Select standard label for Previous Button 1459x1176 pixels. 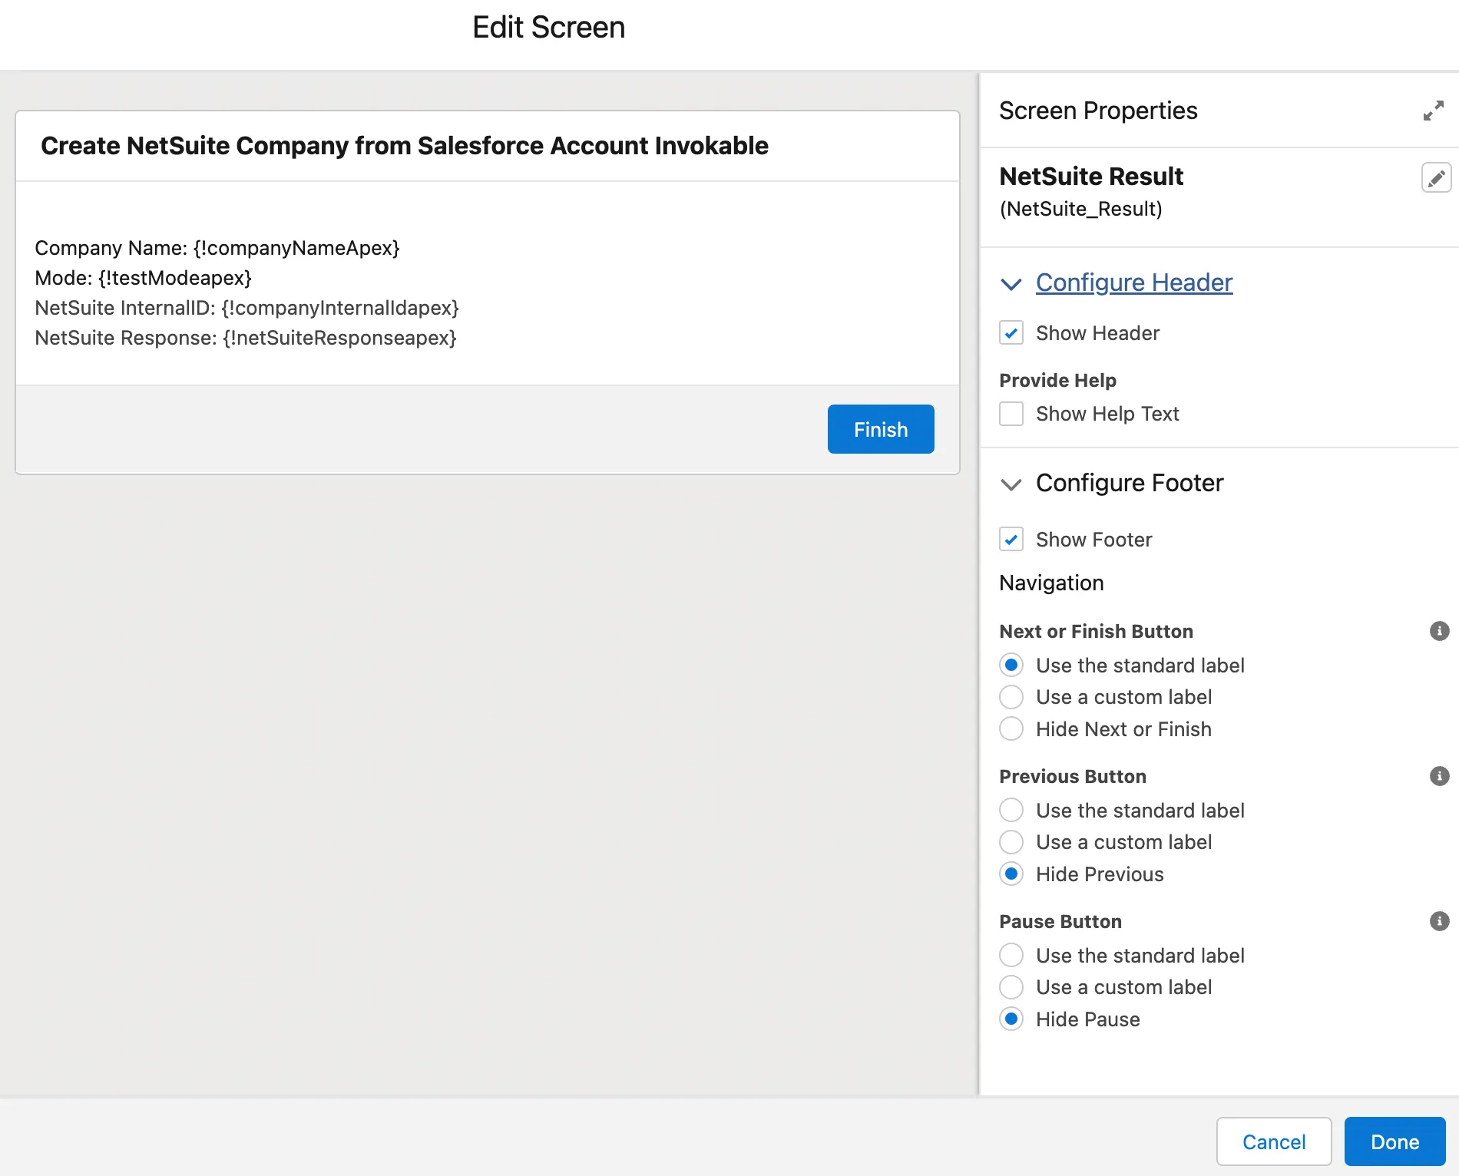1011,810
